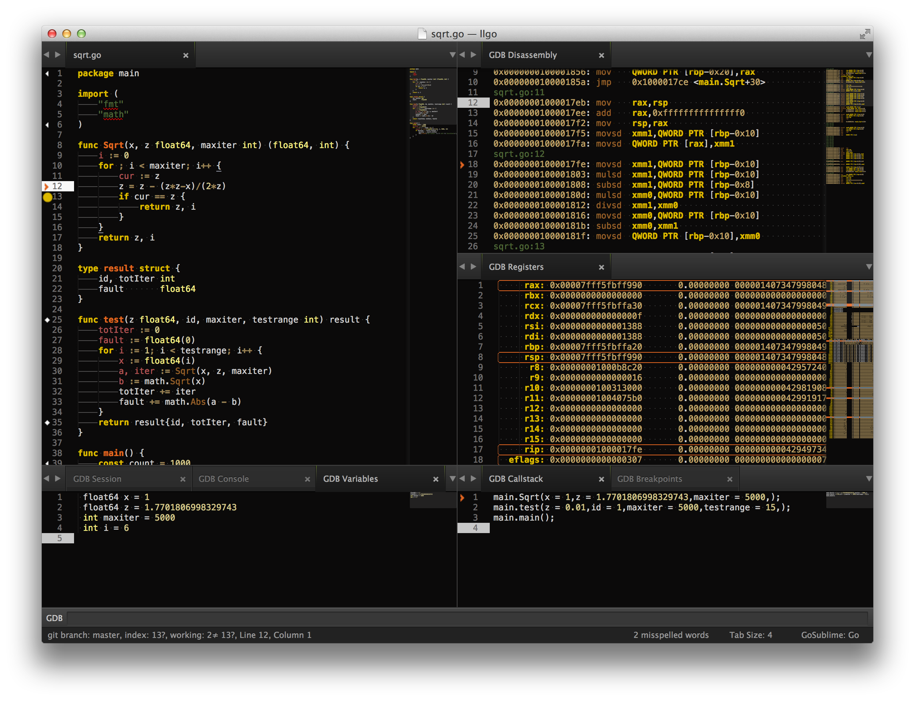Open tab list dropdown in Variables pane
Viewport: 915px width, 701px height.
pyautogui.click(x=452, y=479)
